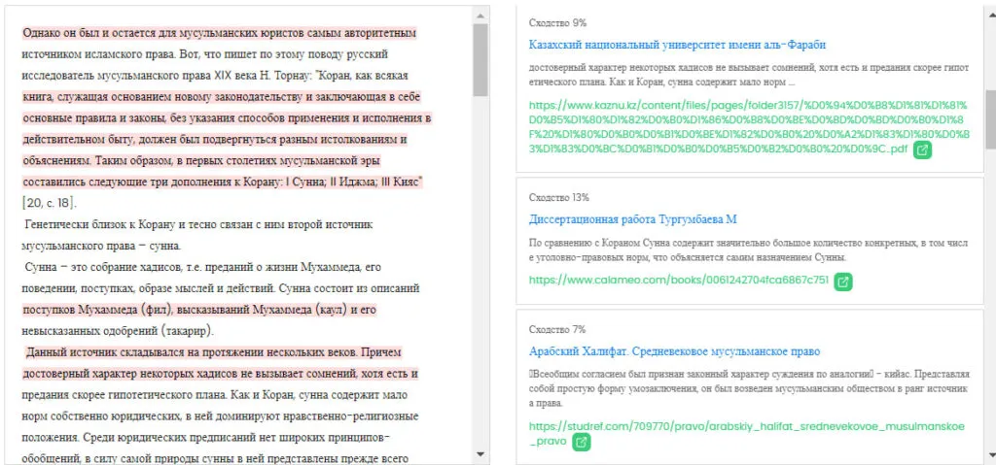Click external link icon beside calameo.com URL
Viewport: 996px width, 465px height.
pyautogui.click(x=844, y=282)
